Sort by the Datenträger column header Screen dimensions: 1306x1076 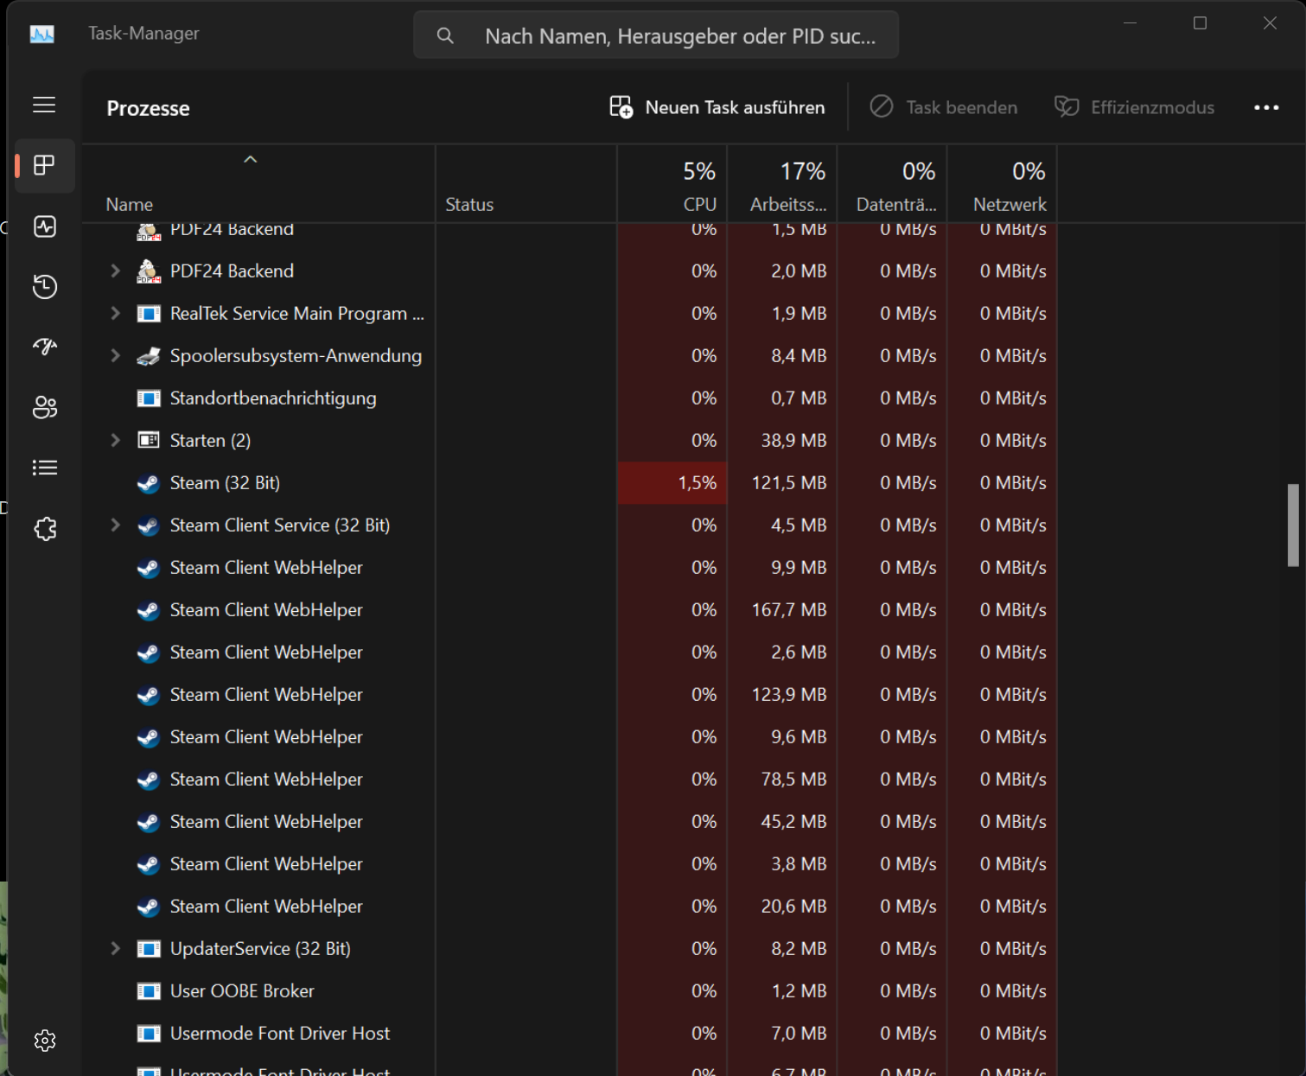tap(892, 185)
